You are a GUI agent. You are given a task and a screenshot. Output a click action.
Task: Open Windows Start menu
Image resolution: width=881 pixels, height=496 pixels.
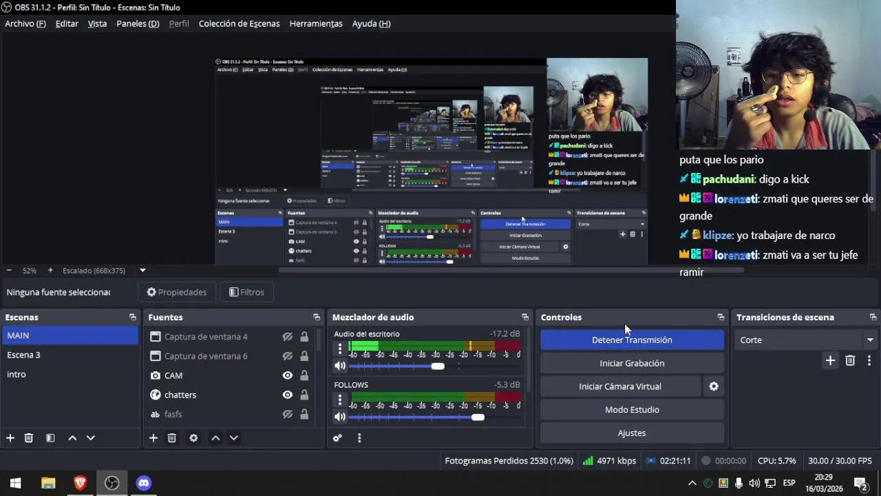point(16,483)
